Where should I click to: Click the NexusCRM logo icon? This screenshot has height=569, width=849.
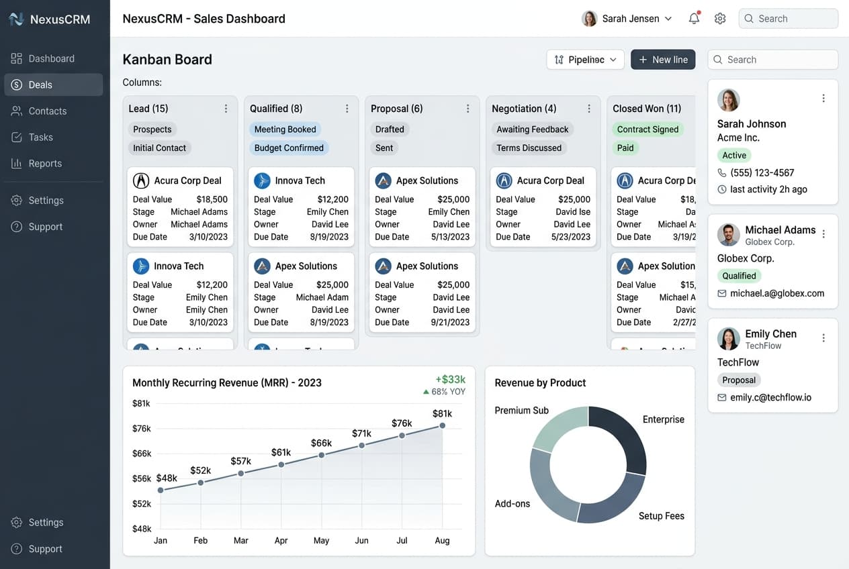click(x=16, y=19)
